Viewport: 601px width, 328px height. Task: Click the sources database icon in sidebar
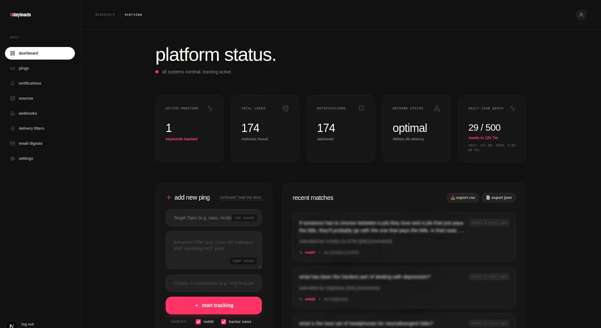[x=12, y=98]
